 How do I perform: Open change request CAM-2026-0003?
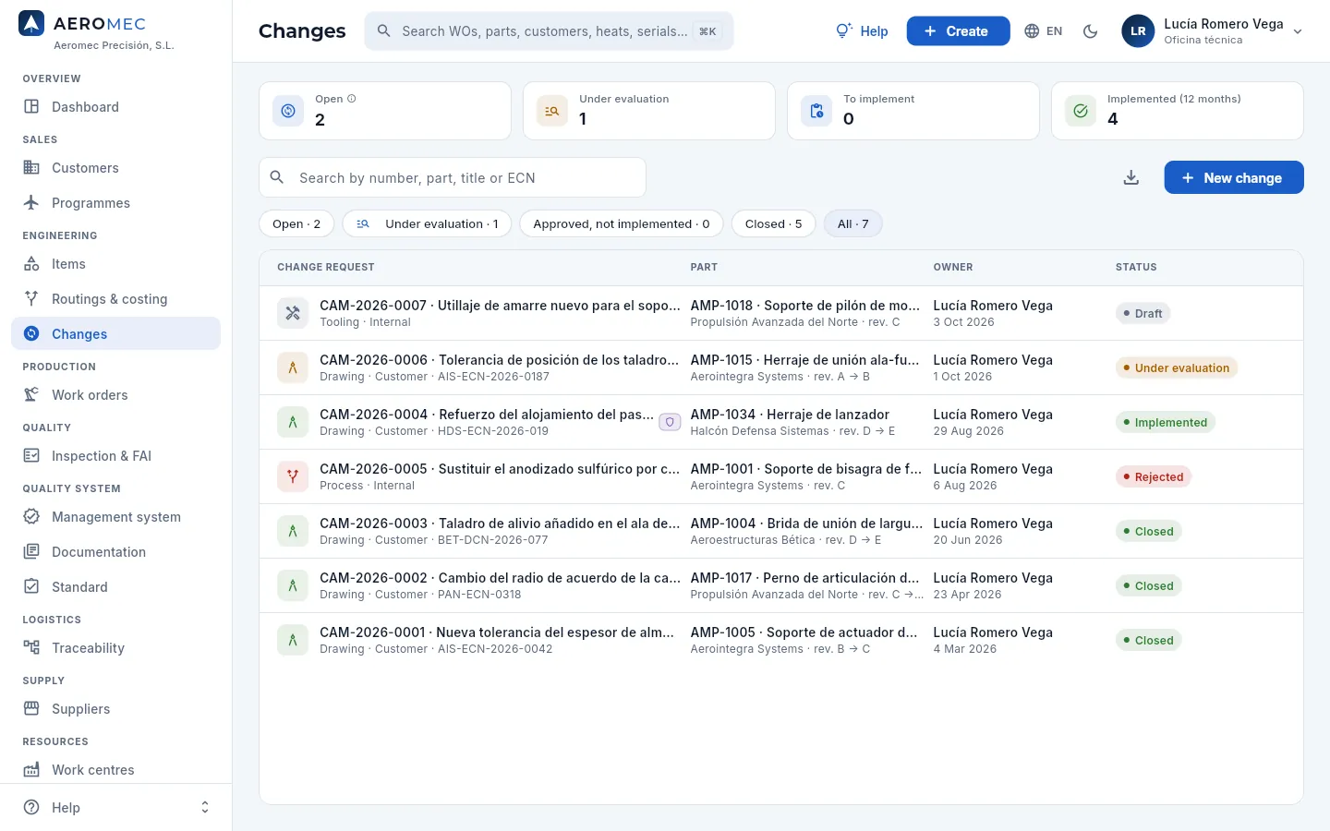click(780, 531)
